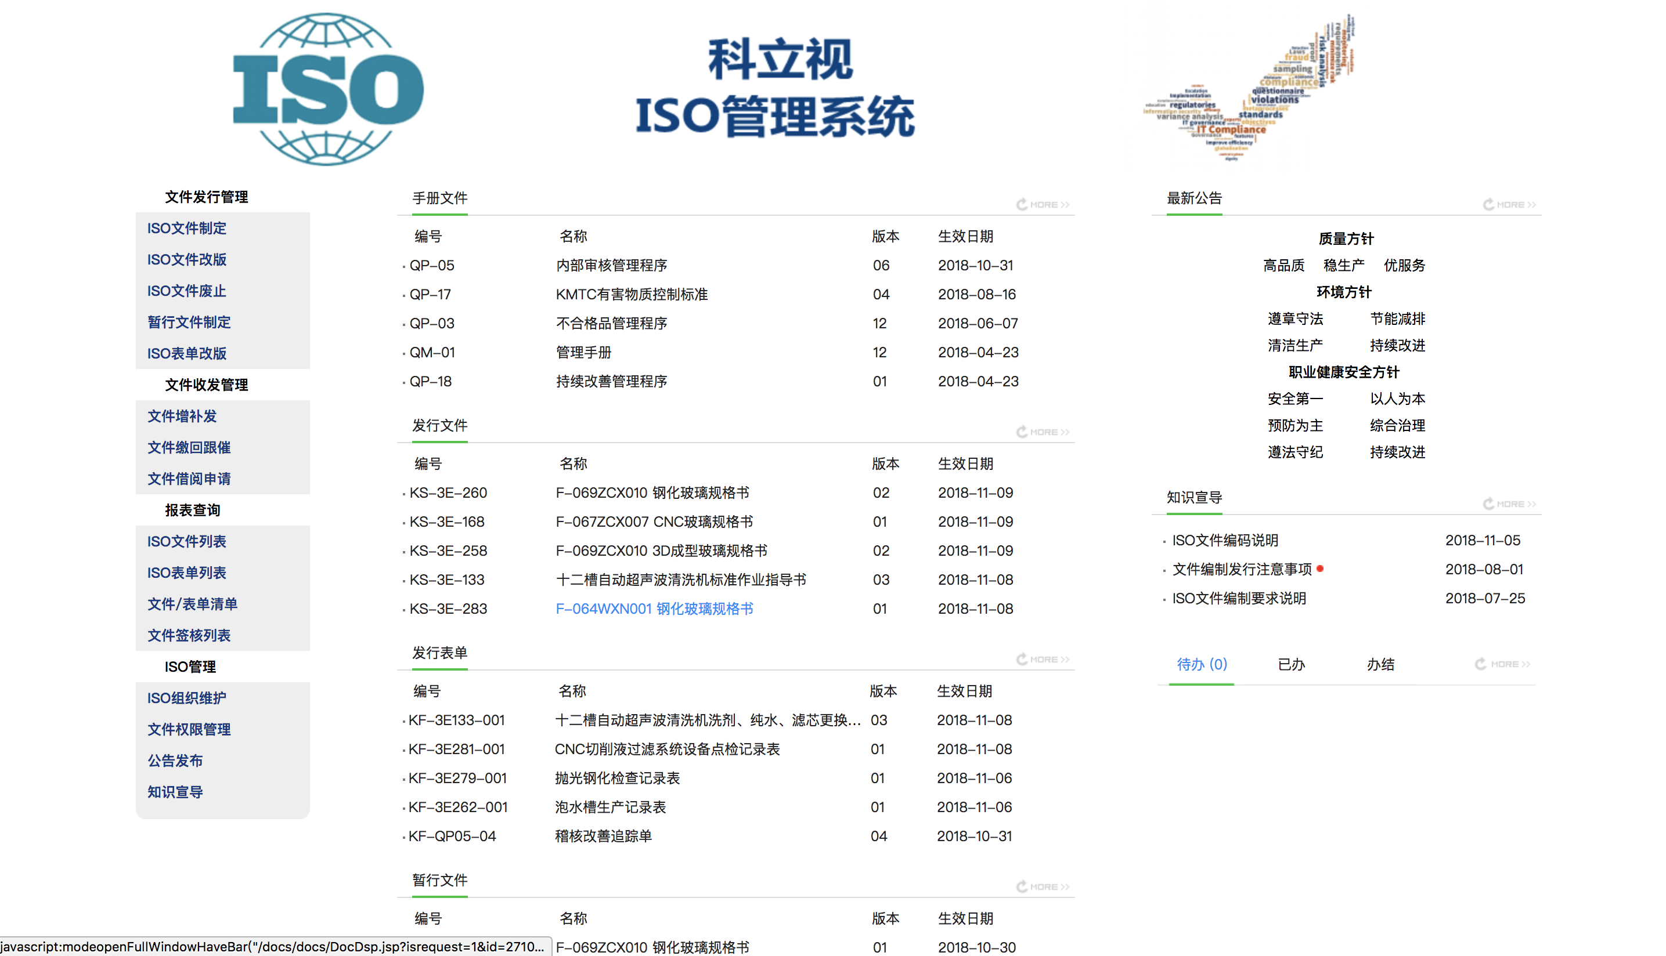Screen dimensions: 1666x956
Task: Click MORE icon for 发行表单 section
Action: coord(1043,658)
